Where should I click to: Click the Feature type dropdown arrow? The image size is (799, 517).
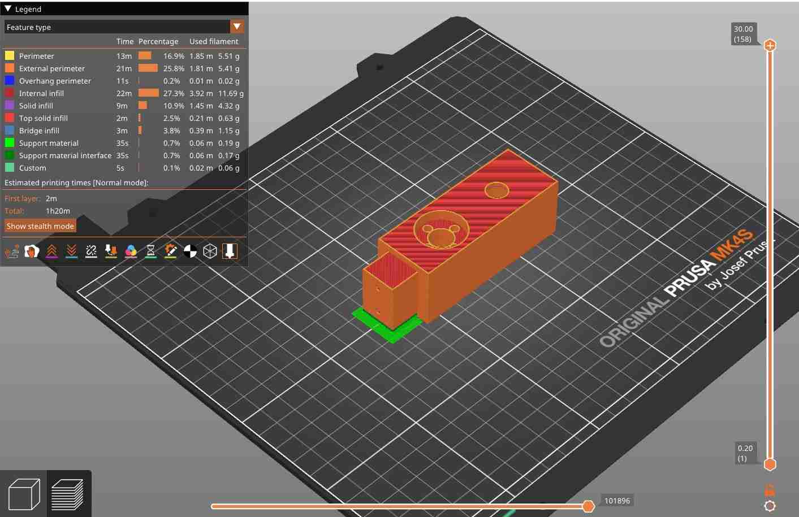[x=237, y=27]
